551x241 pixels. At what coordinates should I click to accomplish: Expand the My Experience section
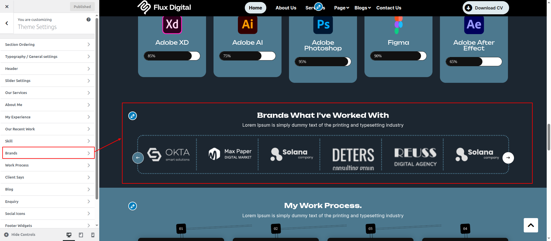[x=48, y=117]
